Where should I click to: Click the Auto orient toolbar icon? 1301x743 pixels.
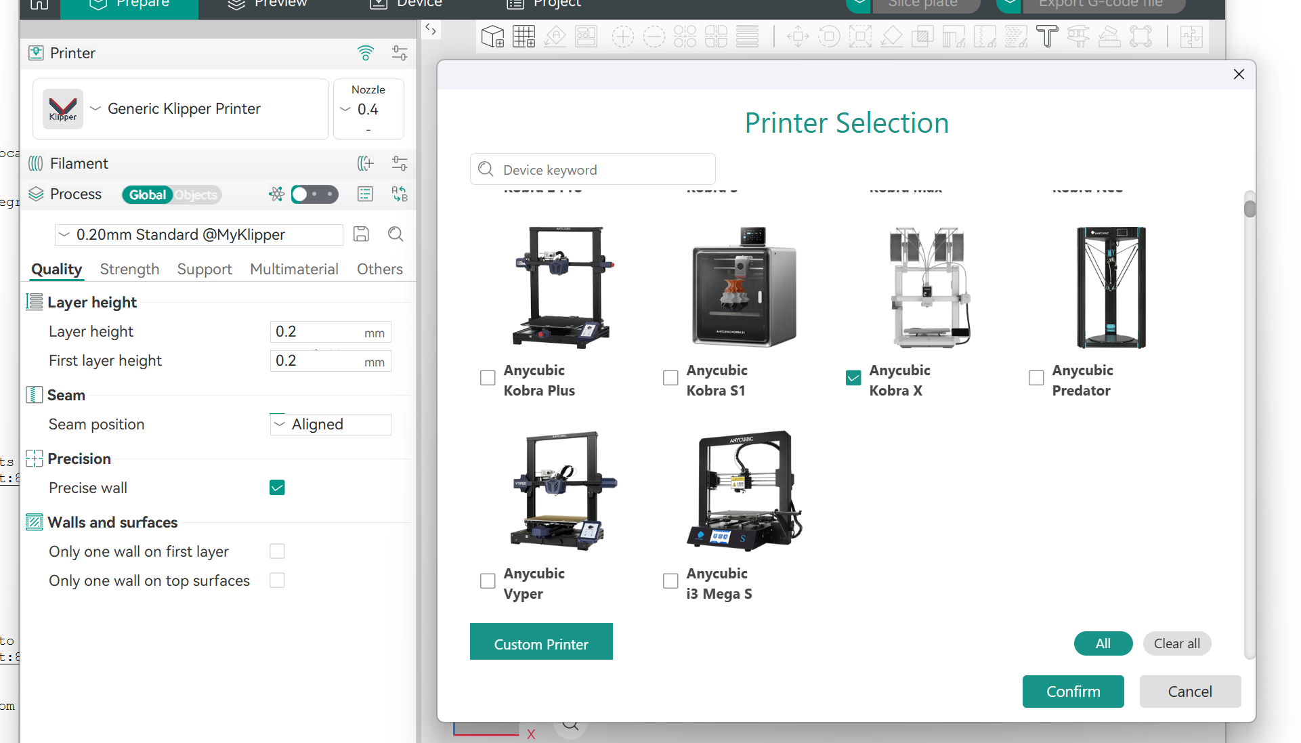(555, 36)
